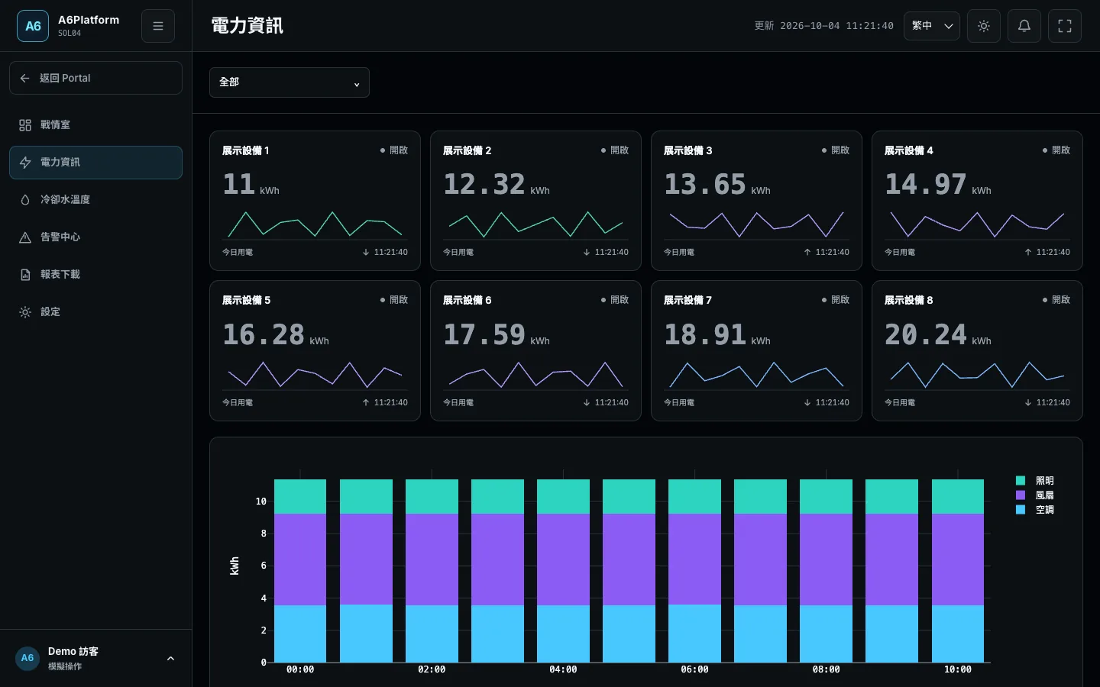Click the 戰情室 dashboard grid icon
Viewport: 1100px width, 687px height.
pos(25,125)
